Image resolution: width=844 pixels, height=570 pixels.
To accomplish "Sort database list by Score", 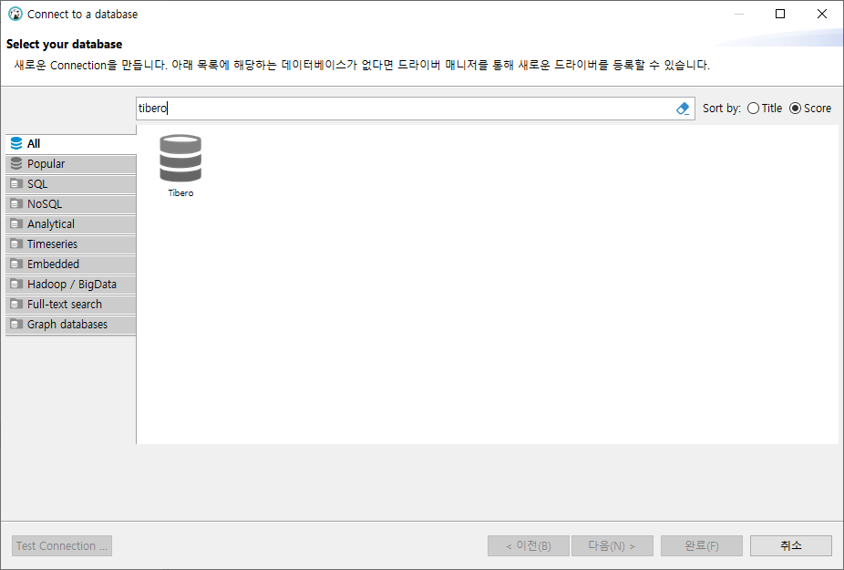I will click(810, 109).
